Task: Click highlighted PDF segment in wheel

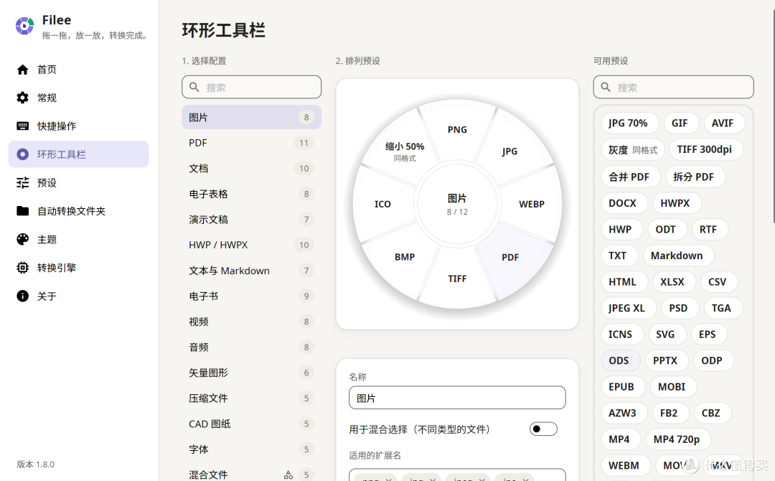Action: coord(510,257)
